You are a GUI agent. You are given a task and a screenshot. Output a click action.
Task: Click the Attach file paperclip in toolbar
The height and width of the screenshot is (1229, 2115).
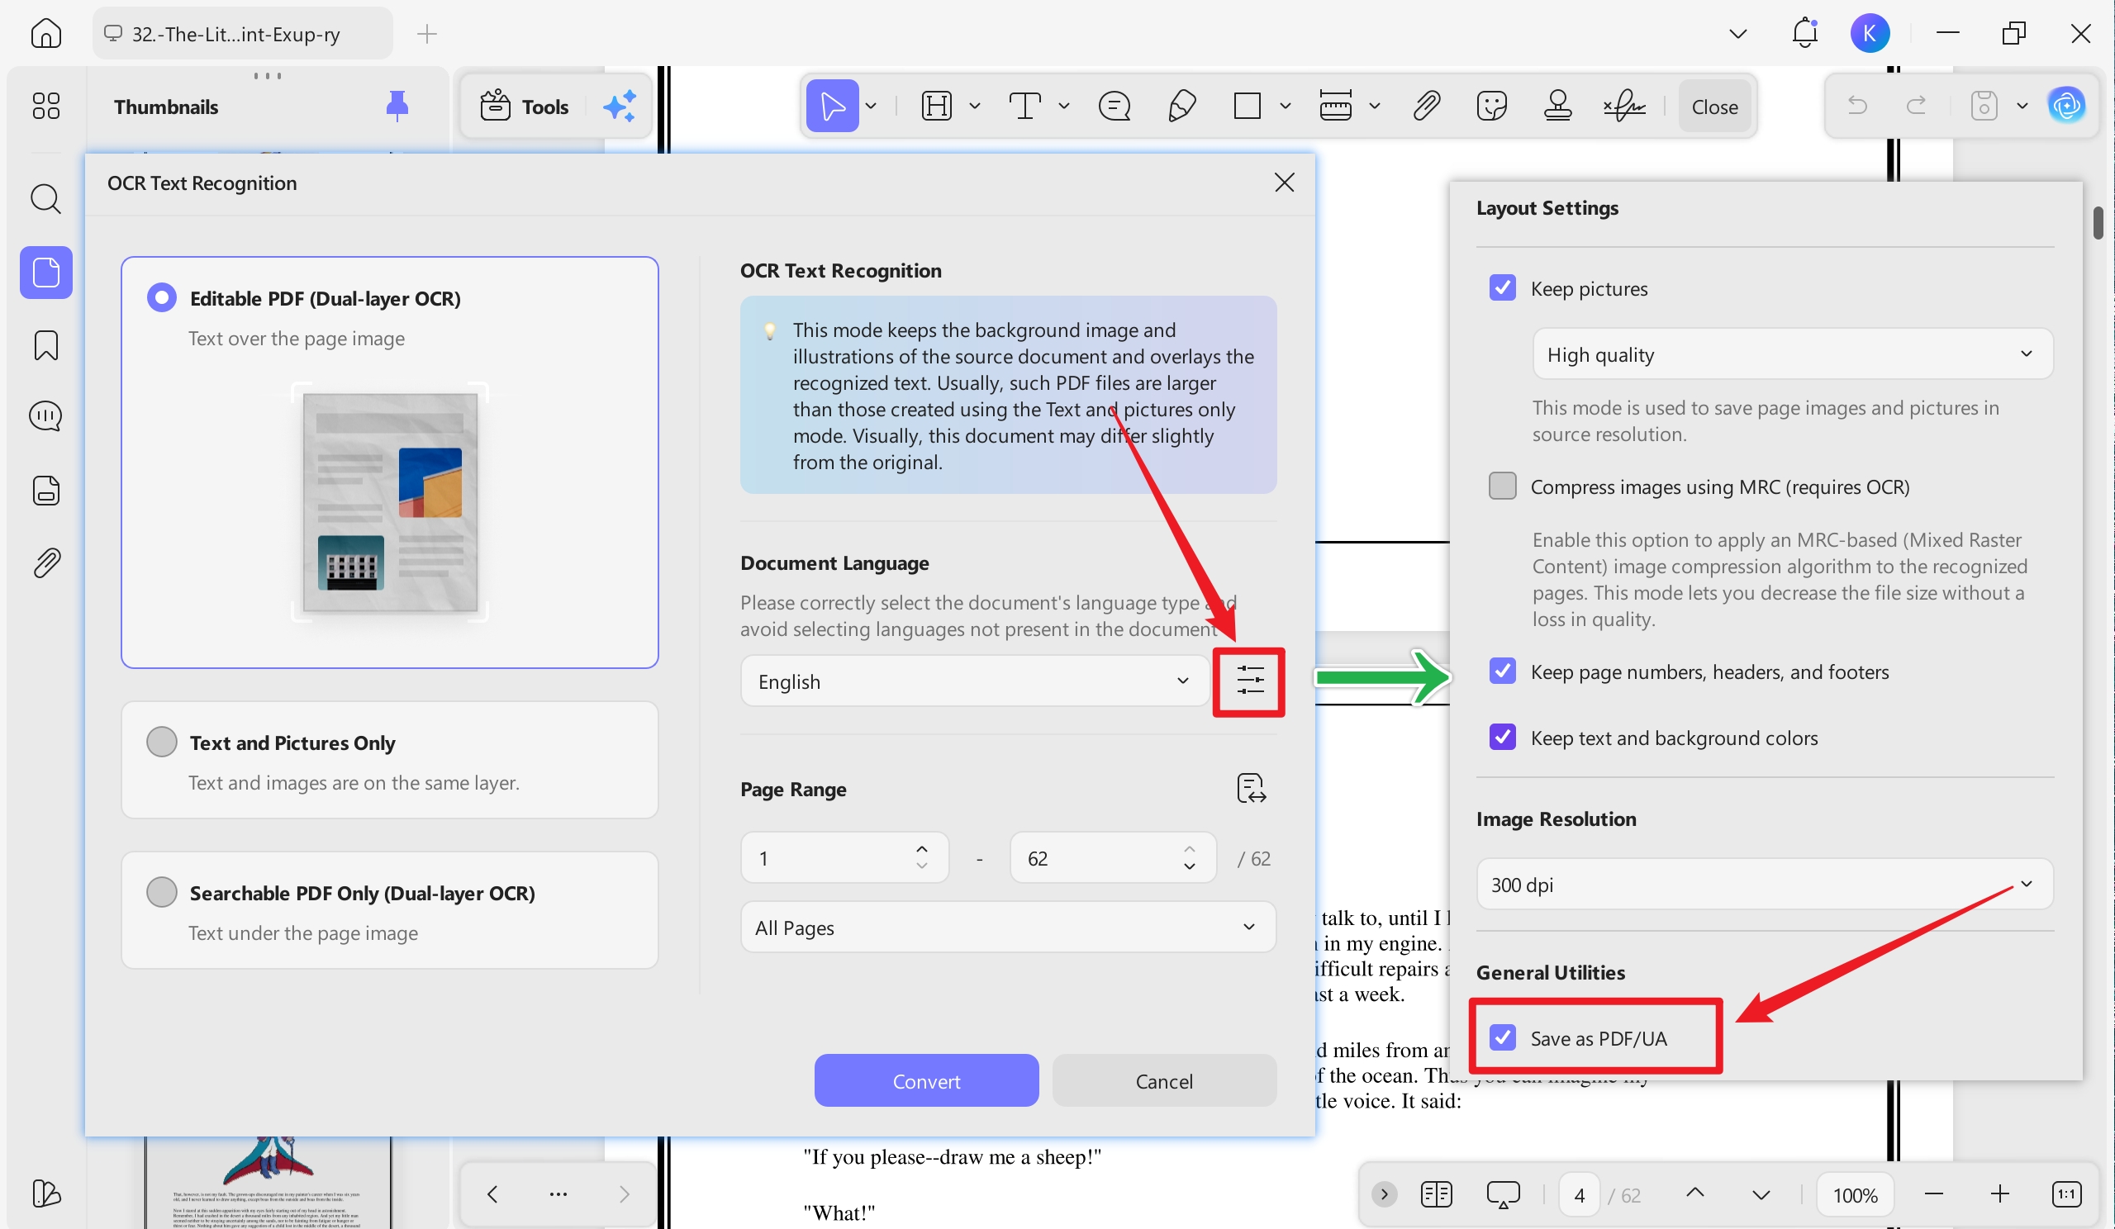(x=1426, y=107)
